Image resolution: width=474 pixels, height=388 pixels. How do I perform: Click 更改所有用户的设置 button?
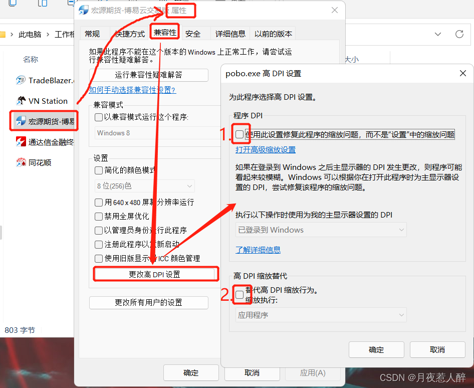[148, 302]
